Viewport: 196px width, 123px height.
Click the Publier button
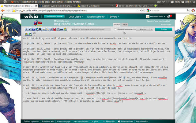pos(164,29)
